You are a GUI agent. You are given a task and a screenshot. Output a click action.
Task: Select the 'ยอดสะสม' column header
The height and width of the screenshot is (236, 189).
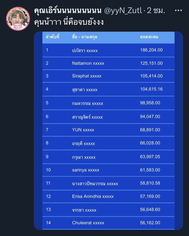tap(149, 37)
